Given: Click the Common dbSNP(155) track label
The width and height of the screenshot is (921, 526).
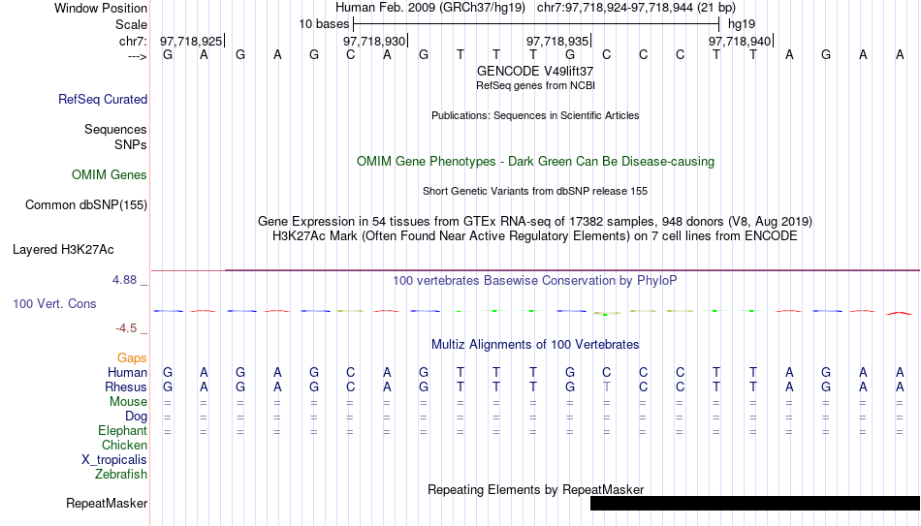Looking at the screenshot, I should (85, 205).
